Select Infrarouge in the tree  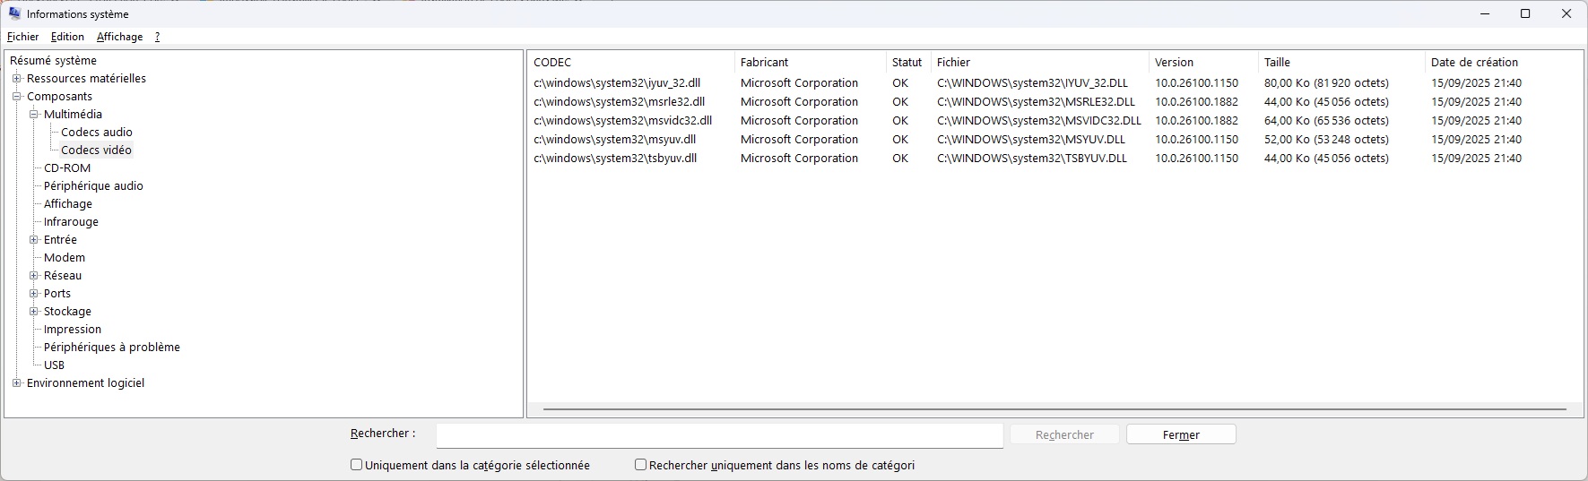click(71, 221)
